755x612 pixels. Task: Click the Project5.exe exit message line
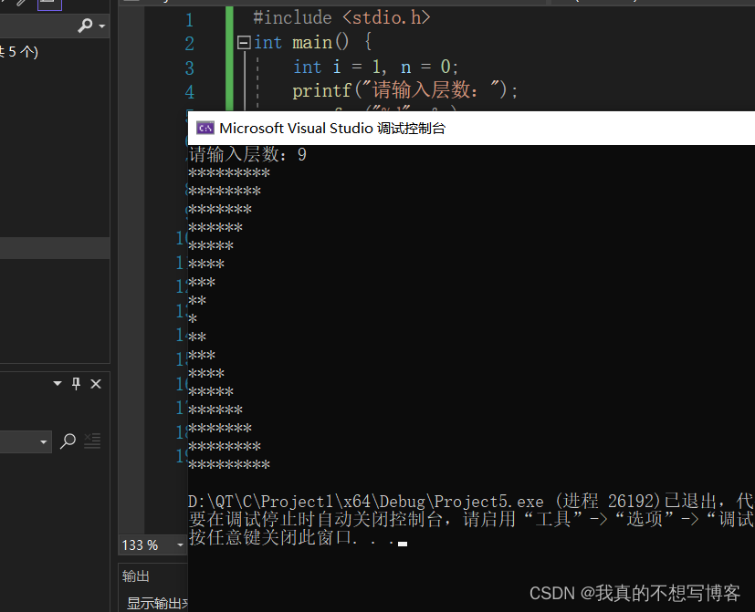(471, 502)
